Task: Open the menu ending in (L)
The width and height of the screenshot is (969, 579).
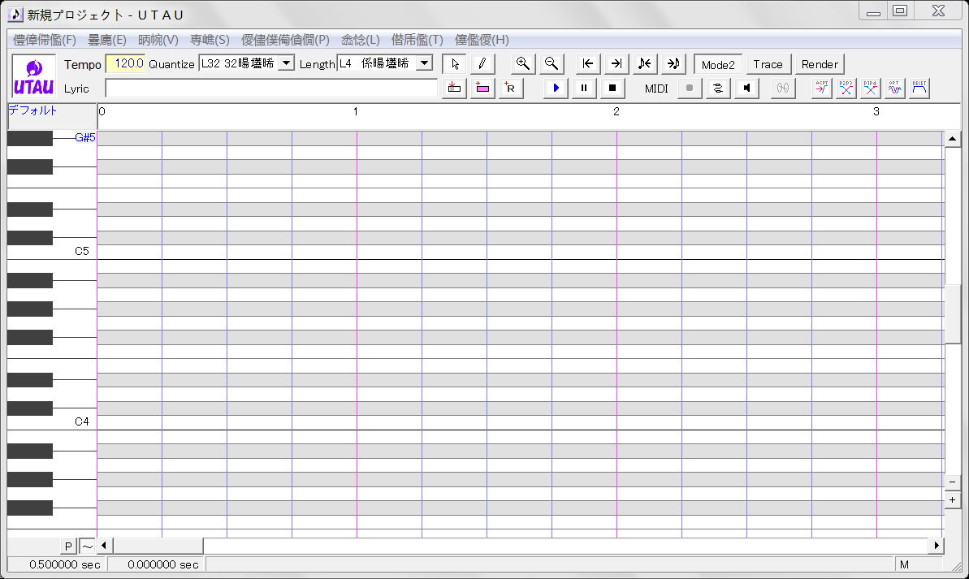Action: pyautogui.click(x=361, y=40)
